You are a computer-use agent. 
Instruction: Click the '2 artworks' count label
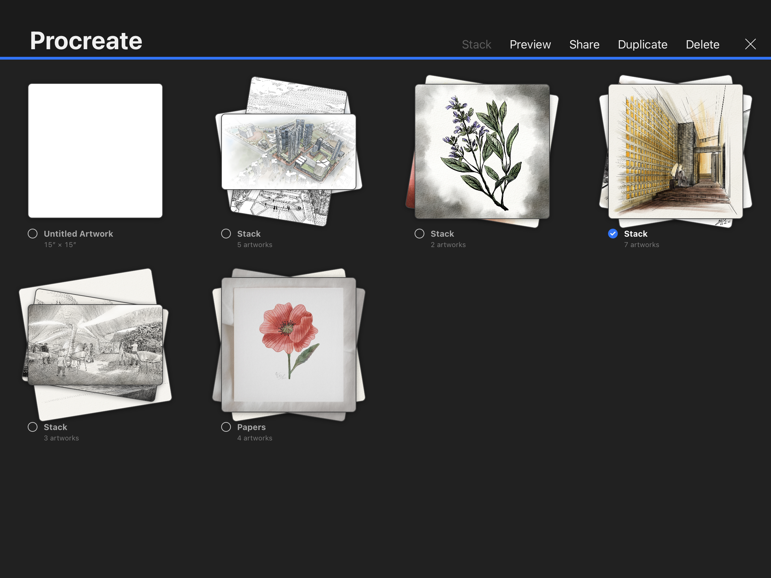[x=448, y=245]
